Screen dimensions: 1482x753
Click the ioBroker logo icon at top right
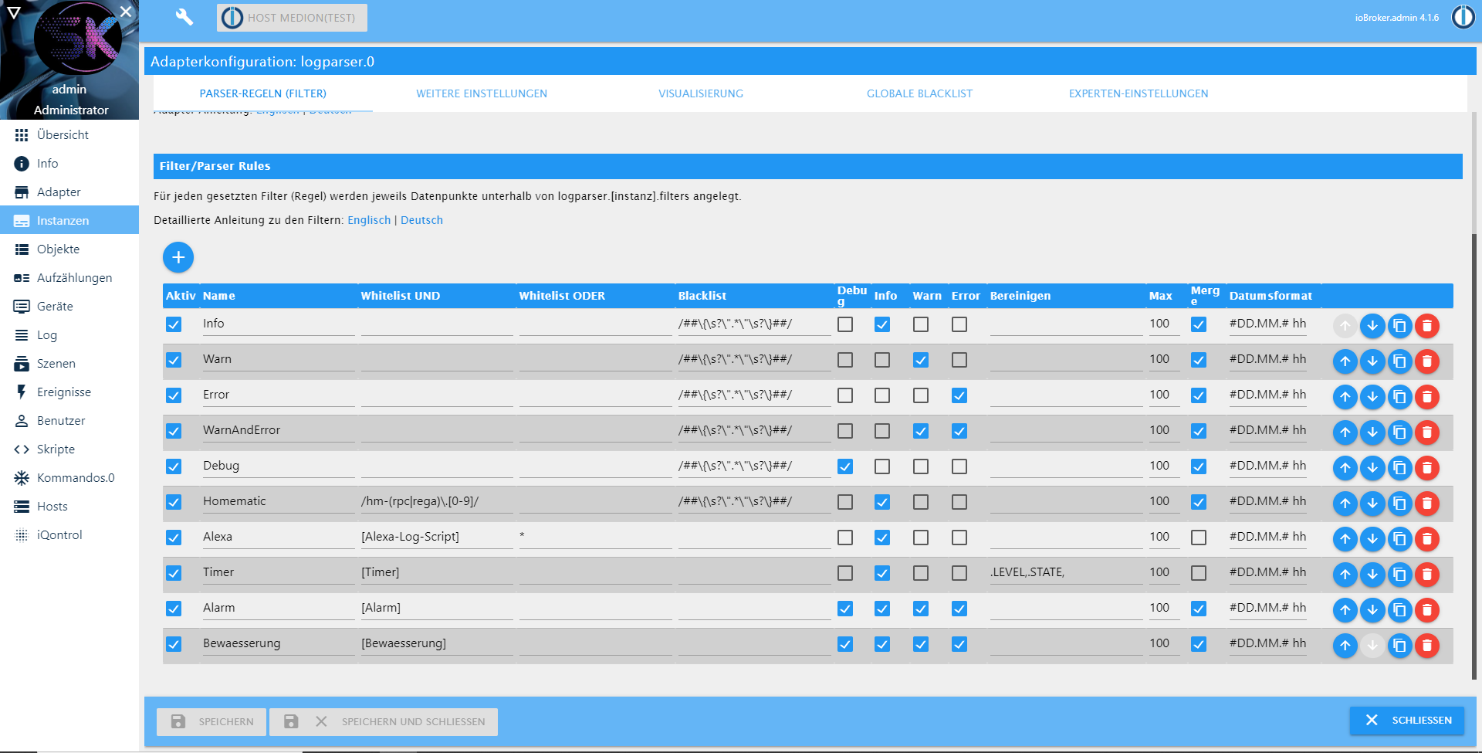pos(1463,17)
